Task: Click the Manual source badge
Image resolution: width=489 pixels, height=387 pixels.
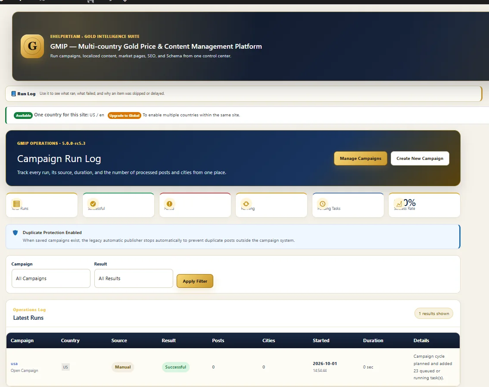Action: click(x=123, y=367)
